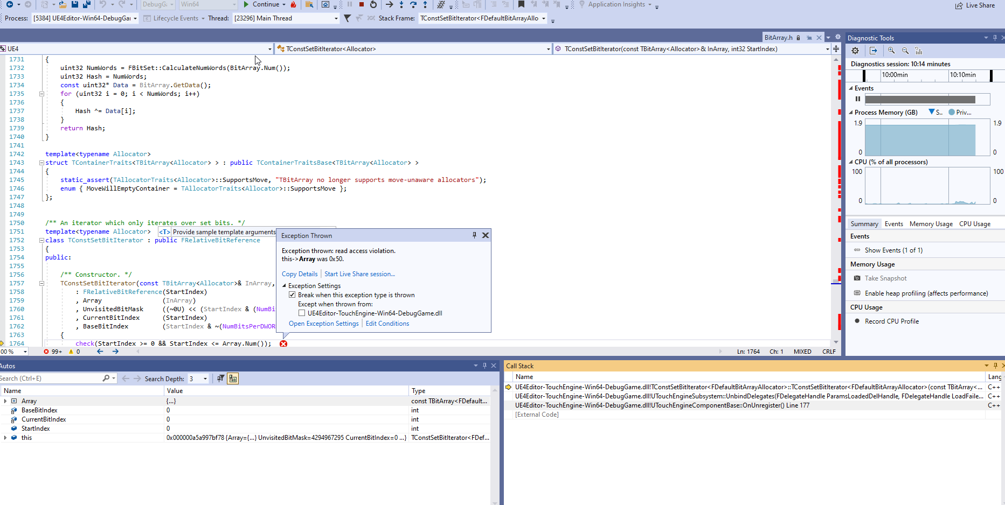
Task: Zoom in on the diagnostics timeline
Action: [891, 51]
